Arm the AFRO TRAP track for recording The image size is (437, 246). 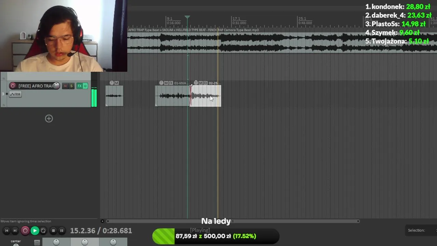point(13,86)
